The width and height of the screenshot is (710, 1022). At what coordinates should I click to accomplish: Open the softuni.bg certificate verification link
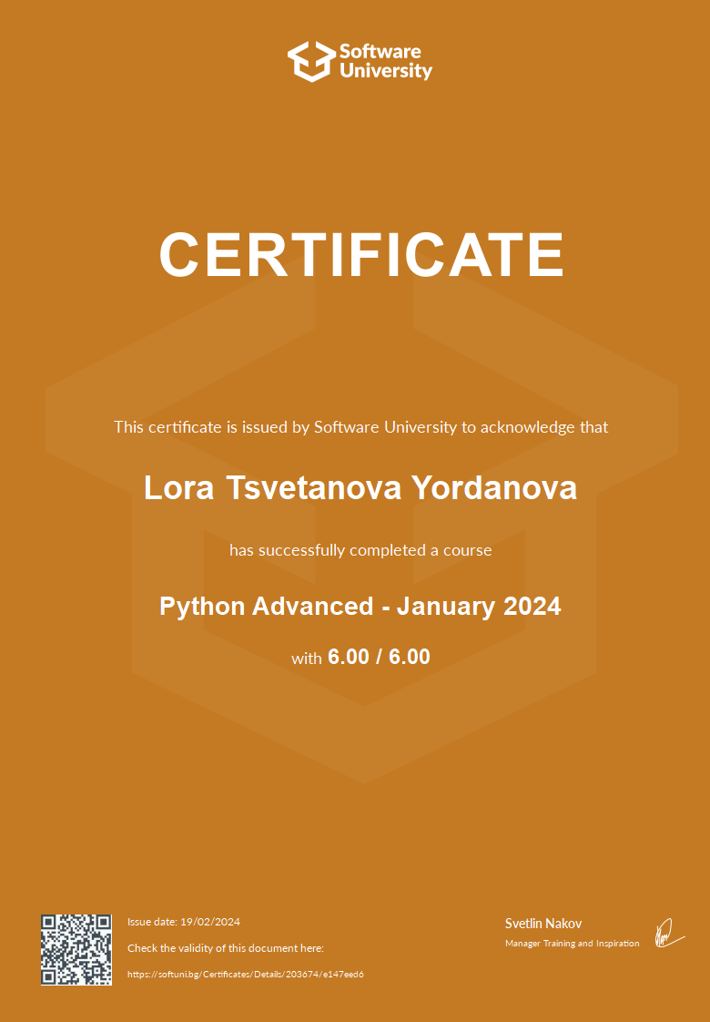(x=246, y=975)
